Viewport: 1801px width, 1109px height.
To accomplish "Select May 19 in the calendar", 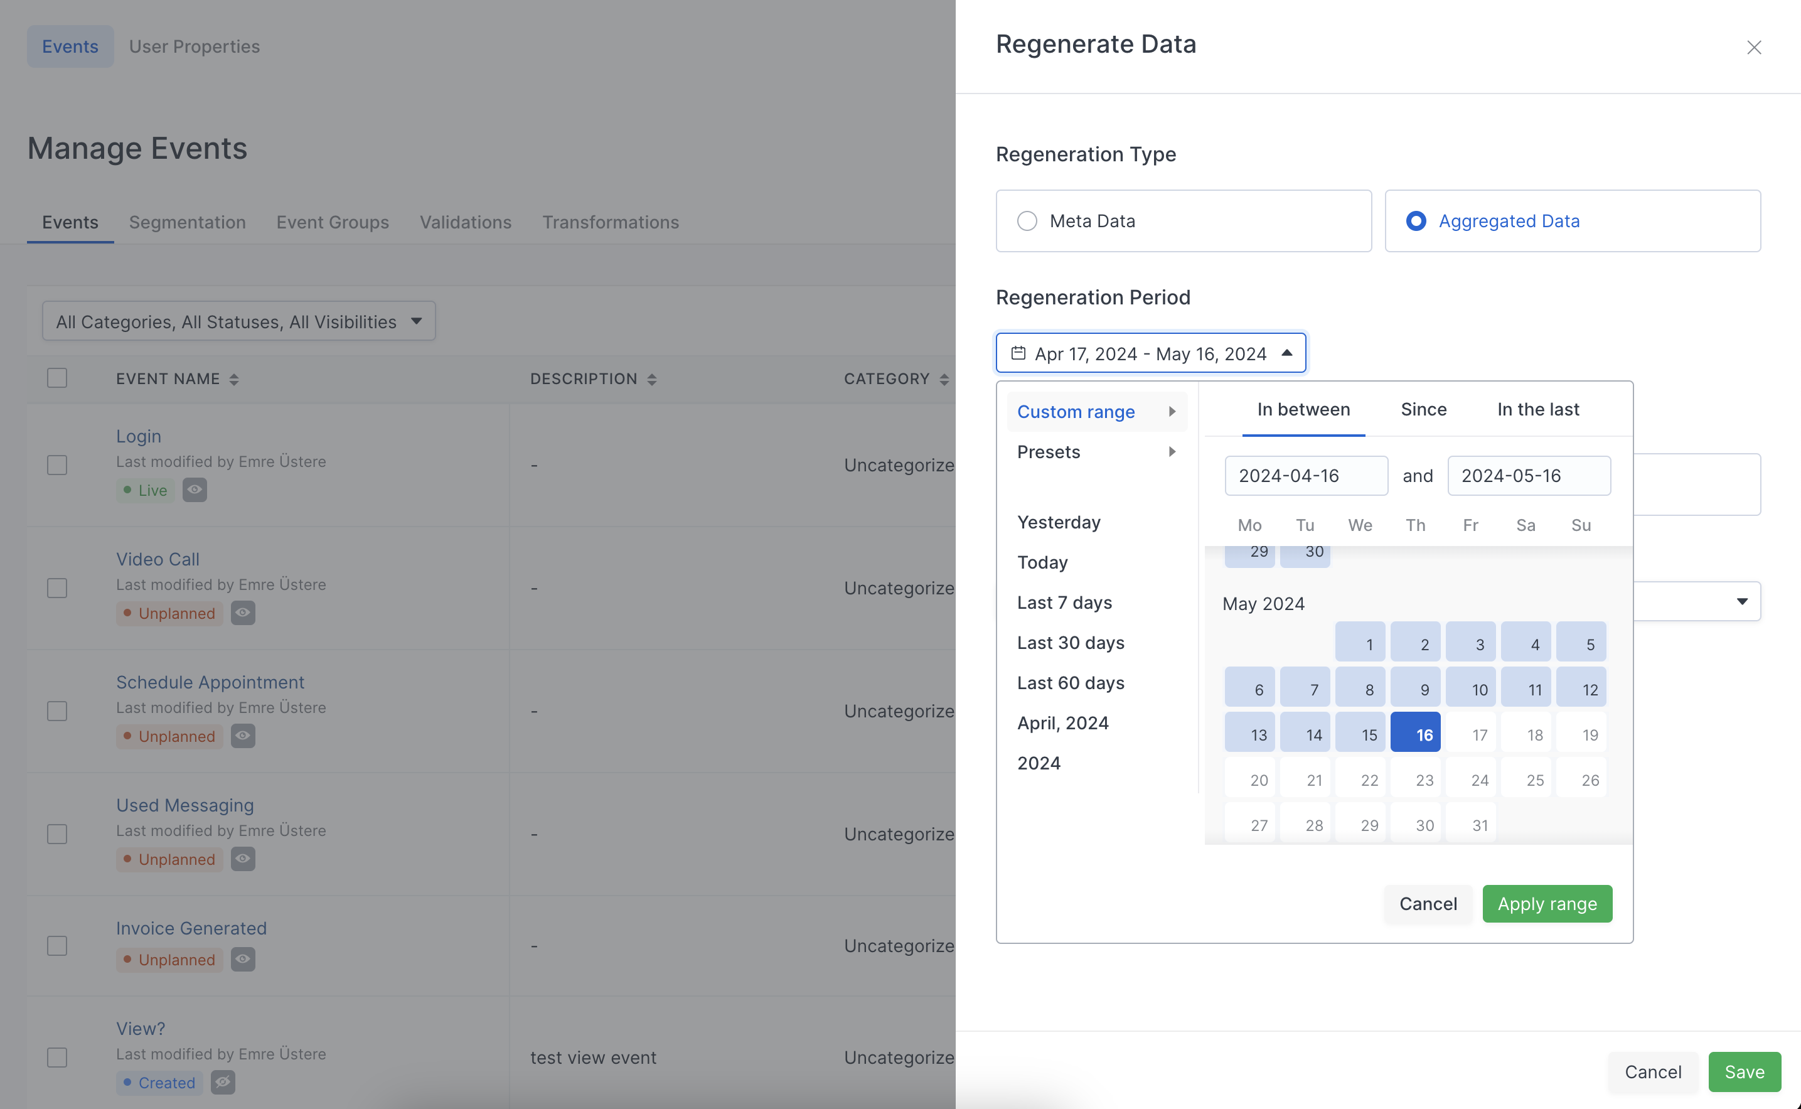I will point(1581,732).
